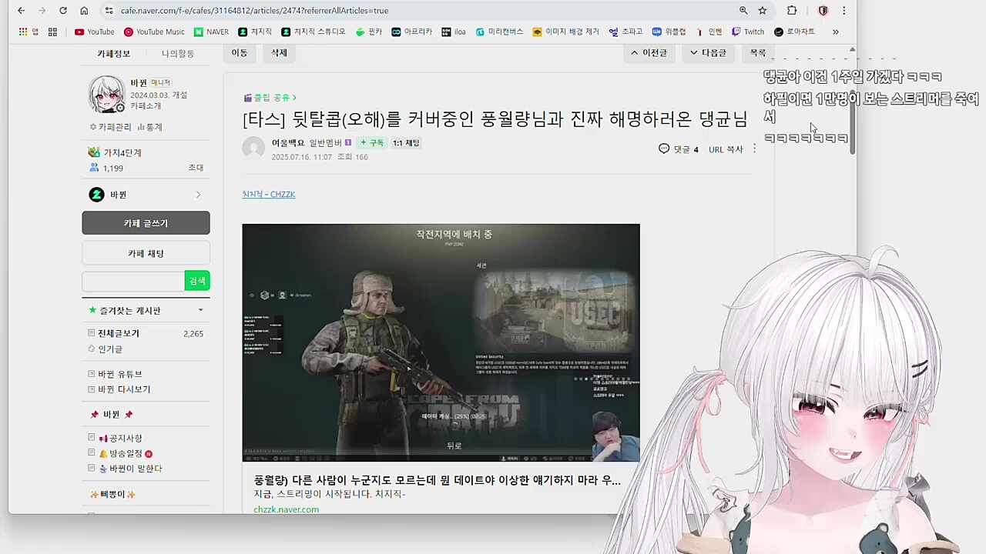The height and width of the screenshot is (554, 986).
Task: Delete the post with the 삭제 button
Action: coord(279,53)
